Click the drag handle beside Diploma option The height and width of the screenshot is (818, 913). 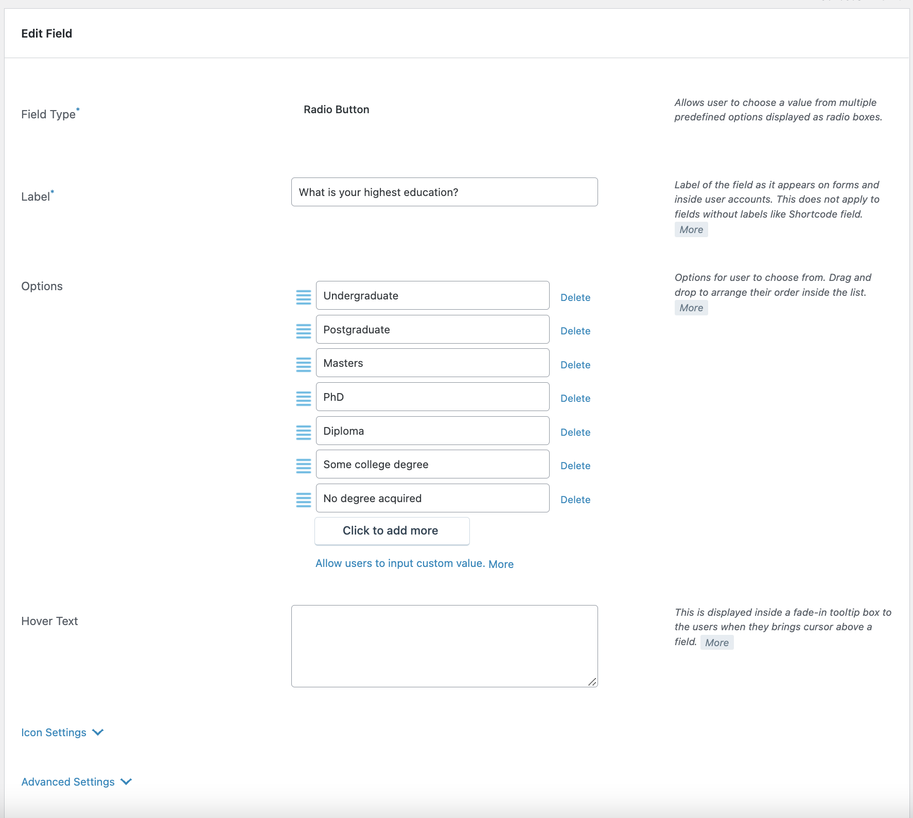point(304,432)
